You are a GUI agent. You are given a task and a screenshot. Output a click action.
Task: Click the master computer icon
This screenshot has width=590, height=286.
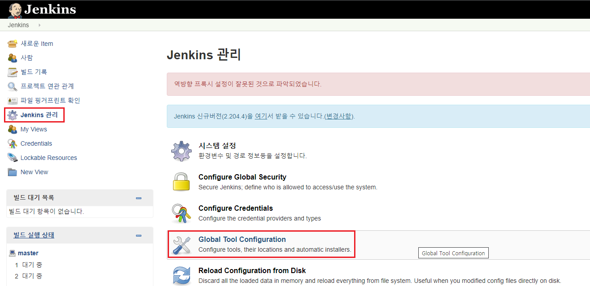pos(12,253)
